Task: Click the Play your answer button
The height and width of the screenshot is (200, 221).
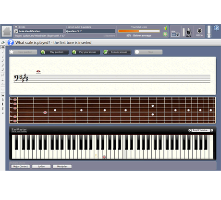Action: [86, 52]
